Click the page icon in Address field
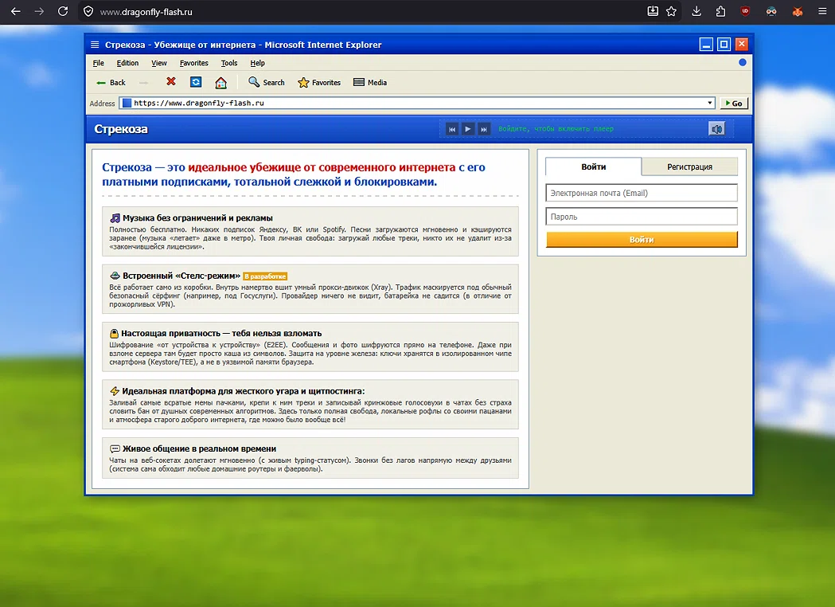This screenshot has width=835, height=607. point(127,103)
